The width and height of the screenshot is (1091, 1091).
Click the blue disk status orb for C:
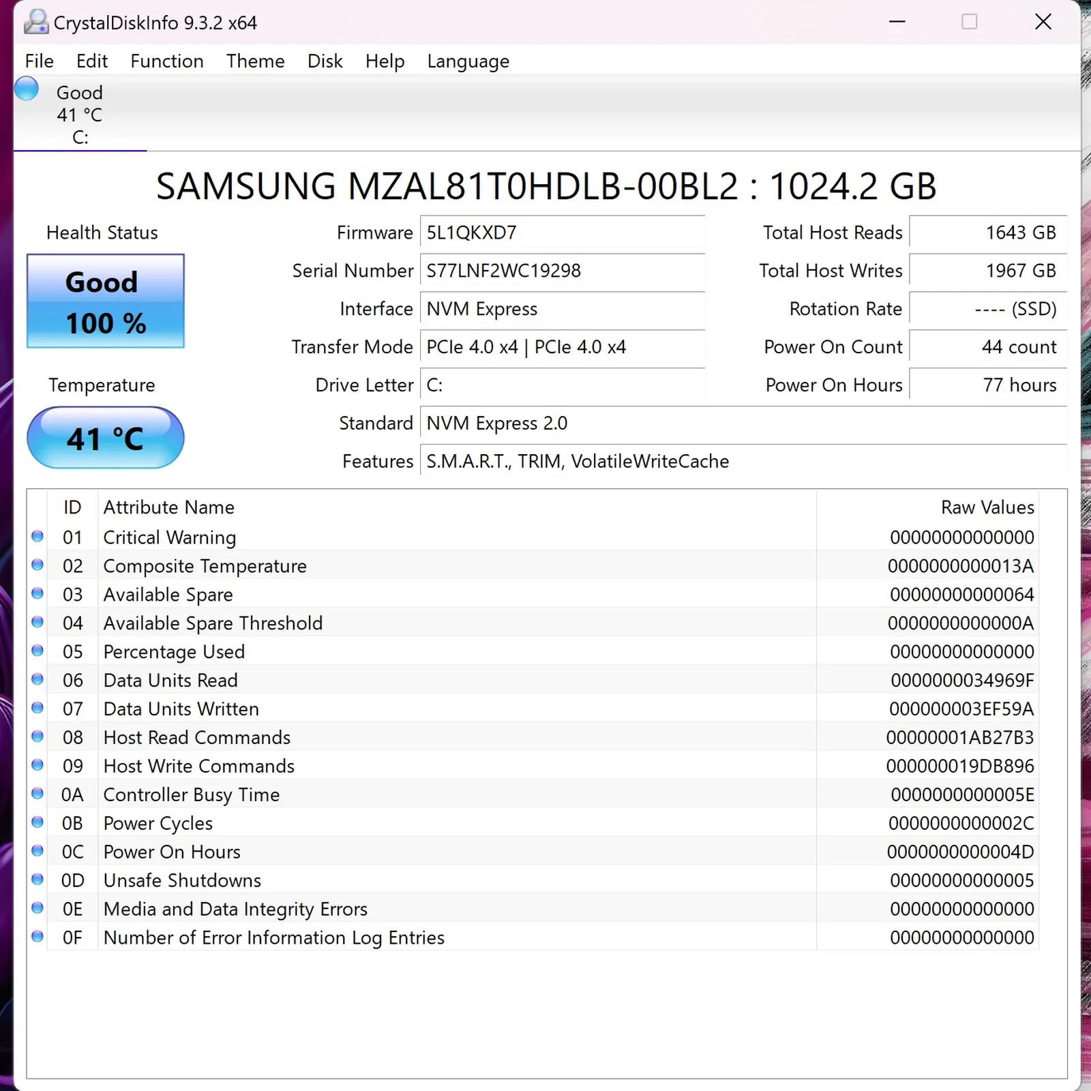27,89
